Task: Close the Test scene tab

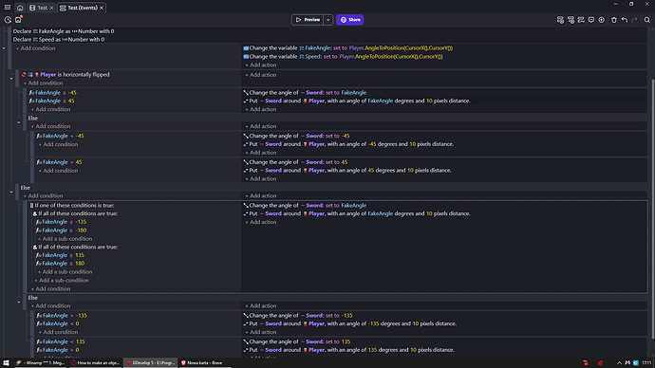Action: [x=52, y=8]
